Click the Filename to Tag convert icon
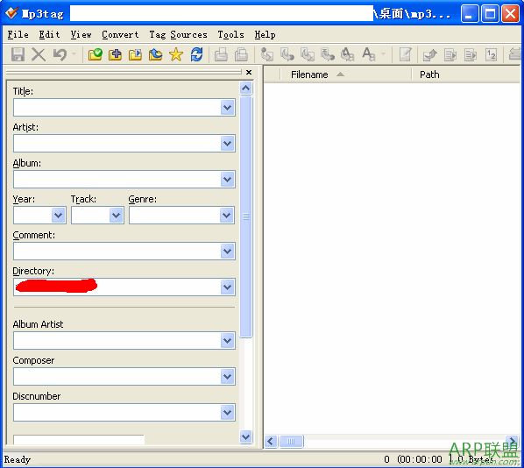 [x=287, y=54]
